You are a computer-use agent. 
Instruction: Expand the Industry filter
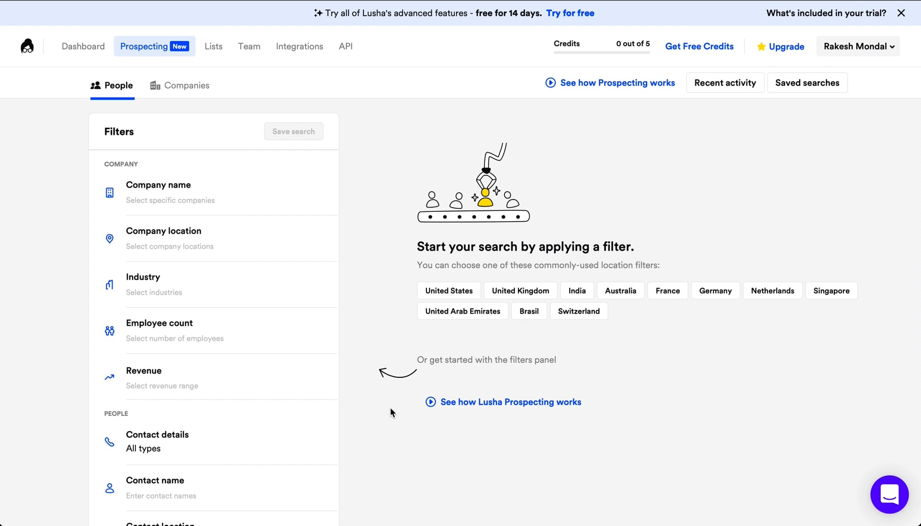tap(221, 284)
